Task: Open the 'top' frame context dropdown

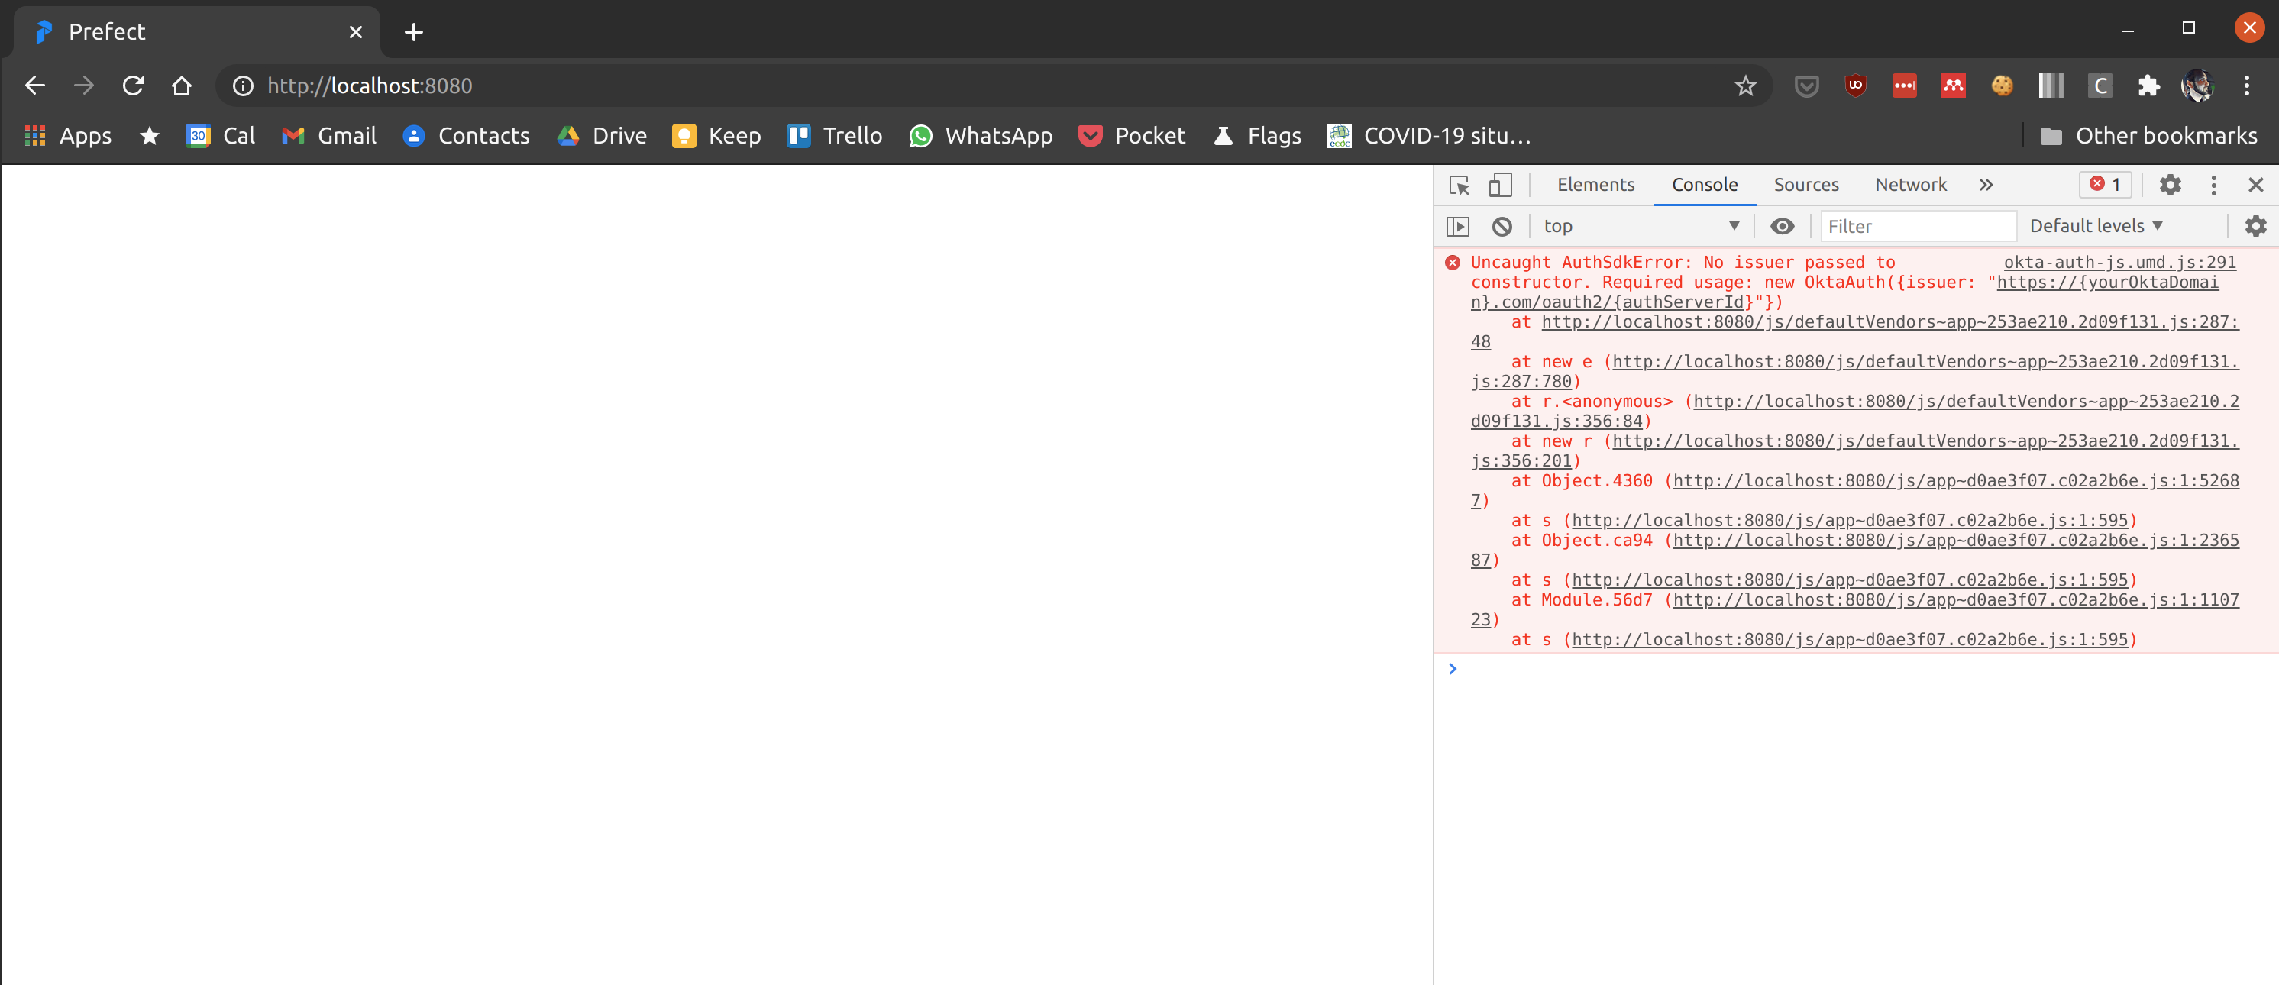Action: [1643, 226]
